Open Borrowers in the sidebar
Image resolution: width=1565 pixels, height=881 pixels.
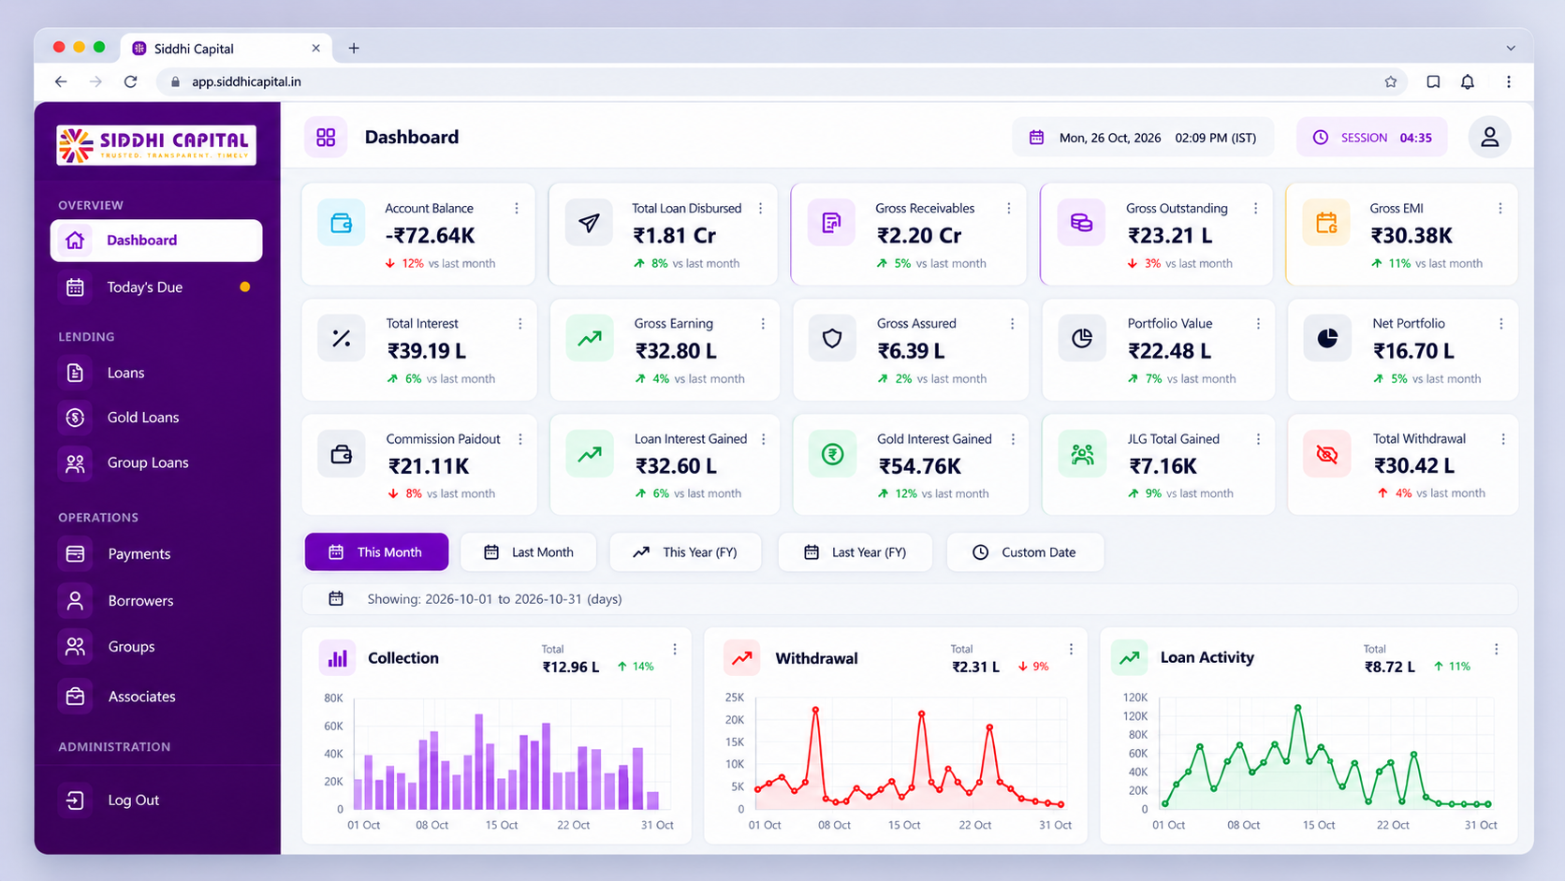[156, 601]
